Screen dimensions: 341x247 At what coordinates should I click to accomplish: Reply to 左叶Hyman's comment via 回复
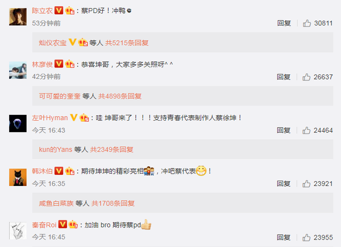(283, 130)
